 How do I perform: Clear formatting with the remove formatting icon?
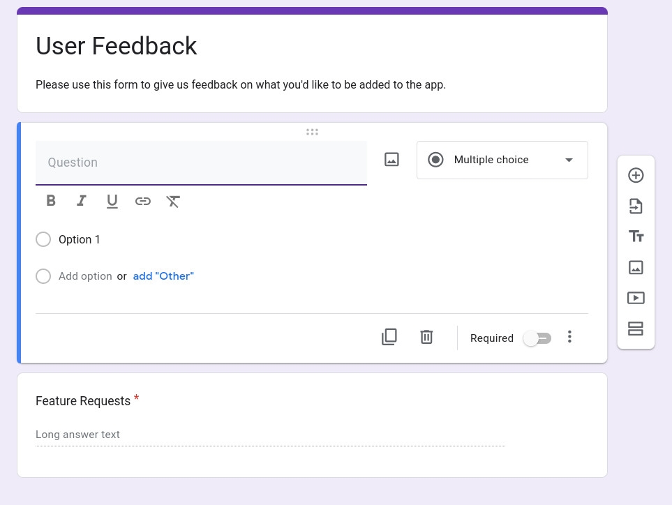[173, 200]
